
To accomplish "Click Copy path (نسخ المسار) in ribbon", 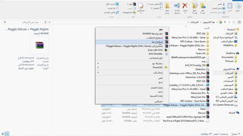I will (219, 8).
